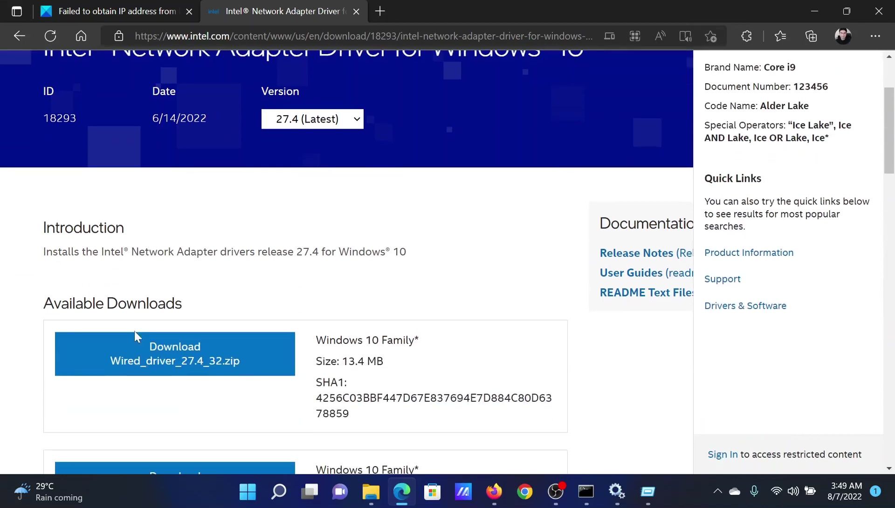Image resolution: width=895 pixels, height=508 pixels.
Task: Open README Text Files link
Action: pos(647,292)
